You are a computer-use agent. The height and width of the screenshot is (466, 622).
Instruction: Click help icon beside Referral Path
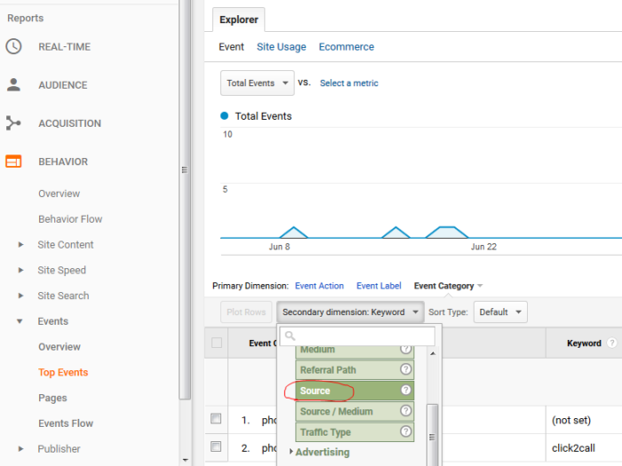pyautogui.click(x=406, y=370)
